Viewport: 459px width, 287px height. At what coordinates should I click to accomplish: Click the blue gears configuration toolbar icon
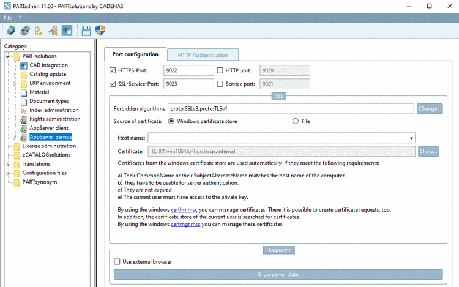point(67,31)
